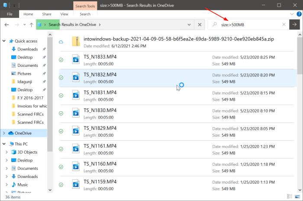Click the cloud status icon of the zip file
The height and width of the screenshot is (201, 303).
pos(61,42)
